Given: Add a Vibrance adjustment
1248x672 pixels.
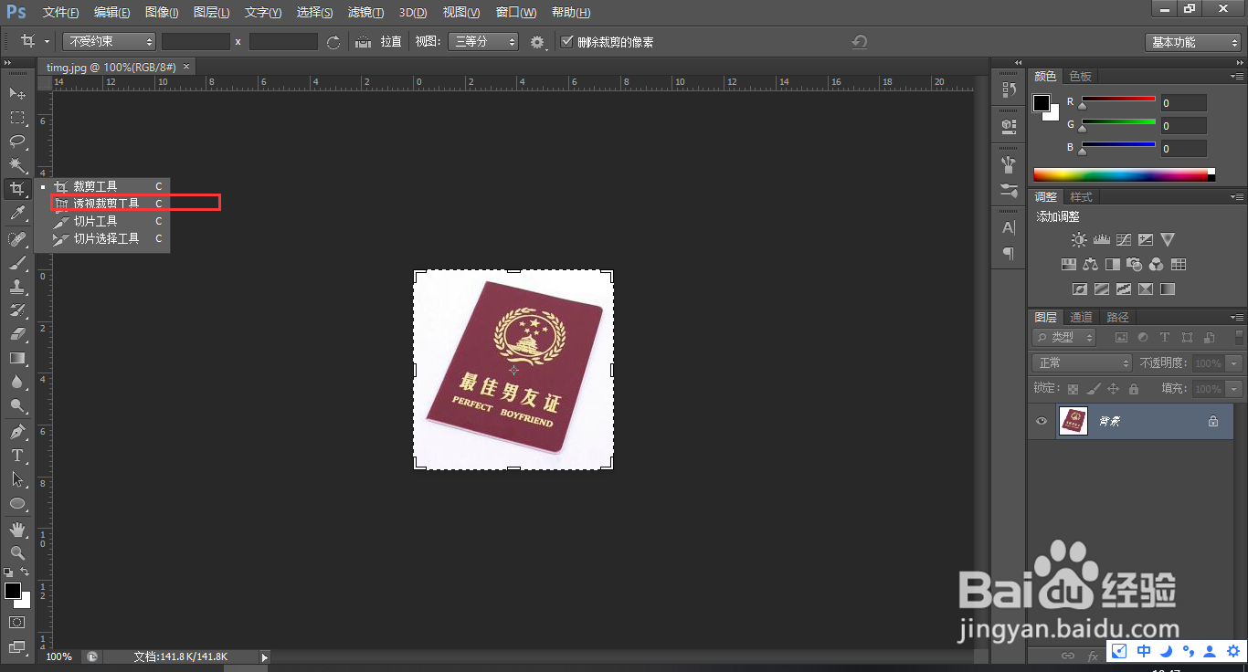Looking at the screenshot, I should 1167,240.
